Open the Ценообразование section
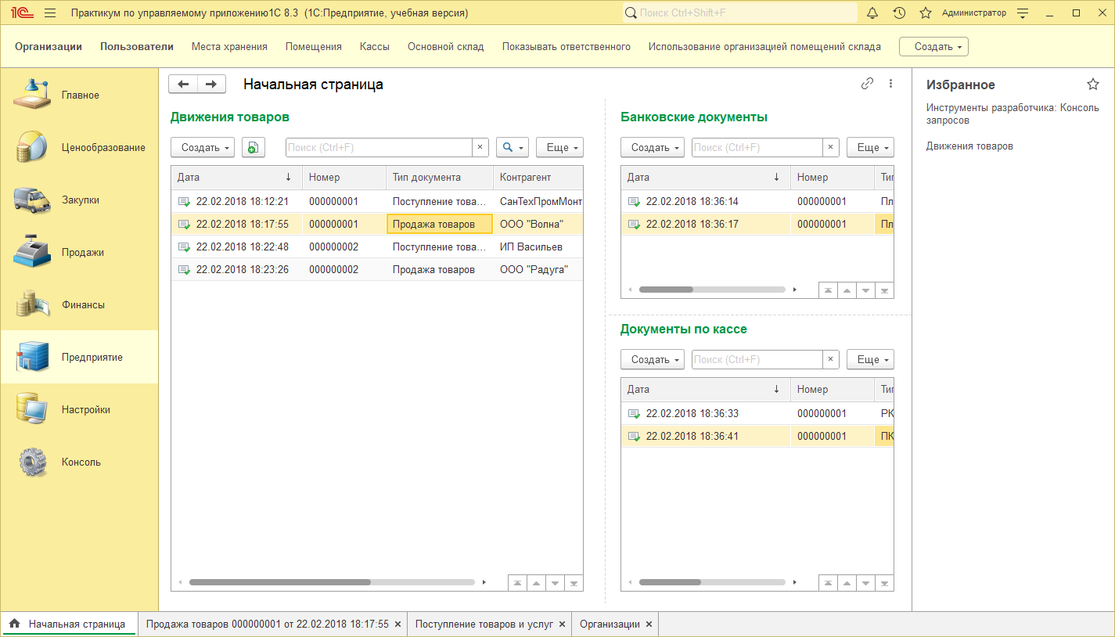The height and width of the screenshot is (637, 1115). pos(79,147)
